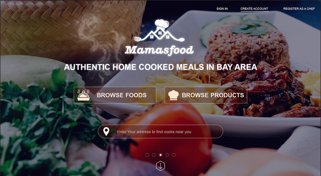Click the Mamasfood wordmark text
This screenshot has height=176, width=321.
coord(159,50)
